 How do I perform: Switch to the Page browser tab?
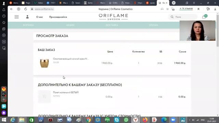[26, 3]
